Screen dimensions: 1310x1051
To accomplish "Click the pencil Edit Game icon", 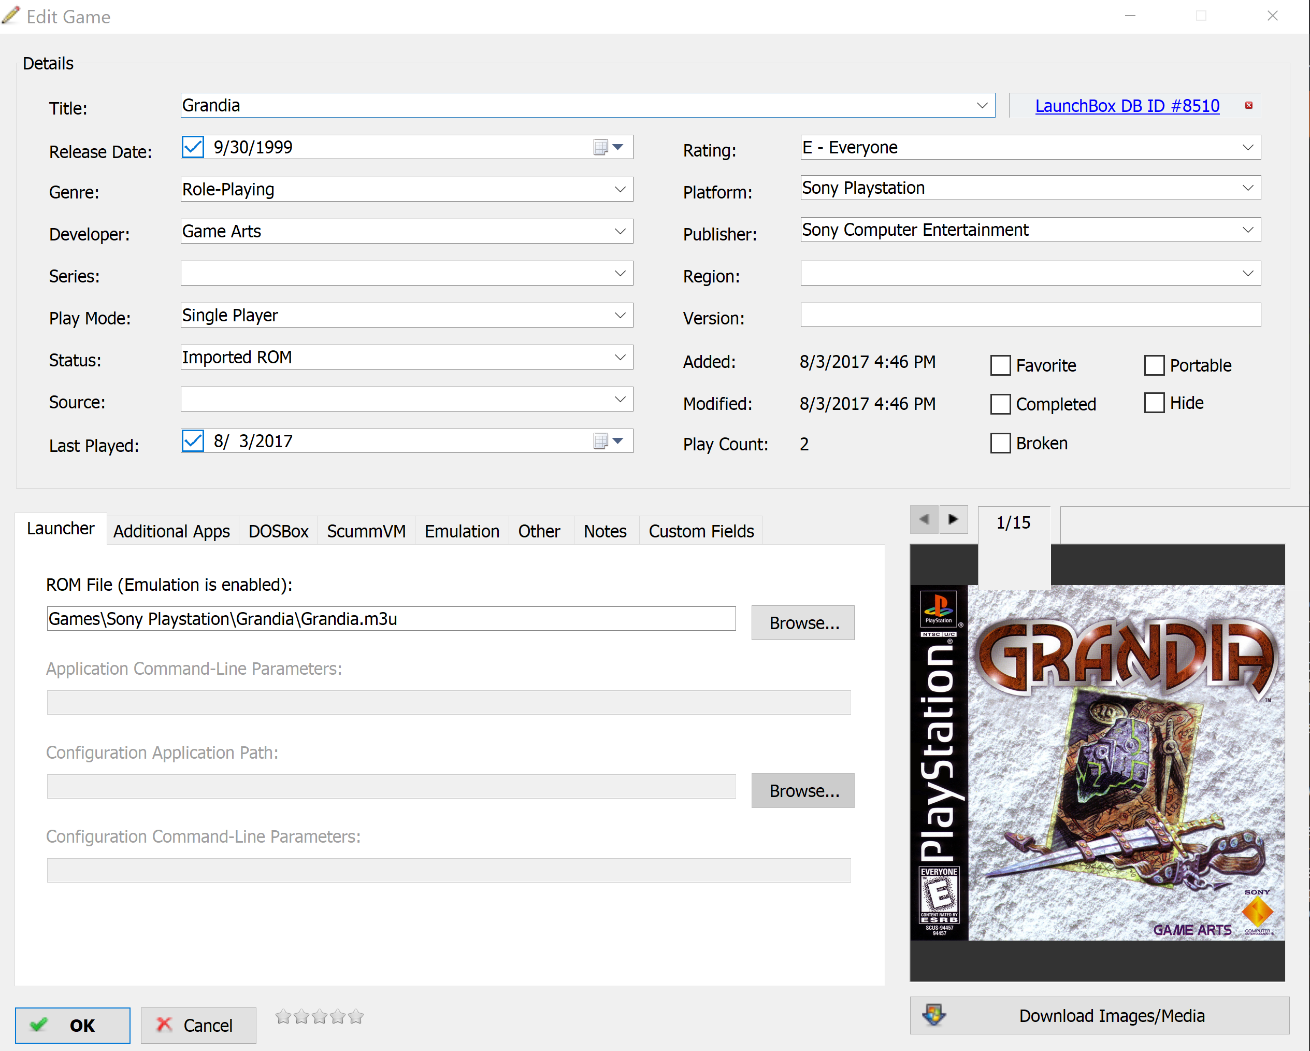I will click(11, 15).
